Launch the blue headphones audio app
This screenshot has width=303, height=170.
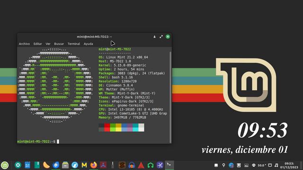pyautogui.click(x=132, y=165)
